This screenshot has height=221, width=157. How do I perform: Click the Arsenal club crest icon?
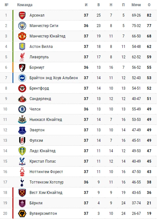coord(22,15)
